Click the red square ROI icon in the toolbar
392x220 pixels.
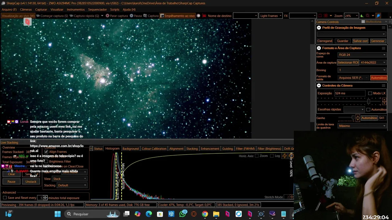[320, 16]
